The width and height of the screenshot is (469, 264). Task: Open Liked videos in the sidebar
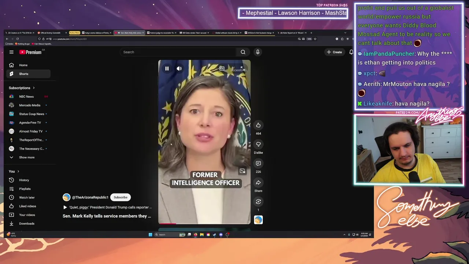pos(28,206)
